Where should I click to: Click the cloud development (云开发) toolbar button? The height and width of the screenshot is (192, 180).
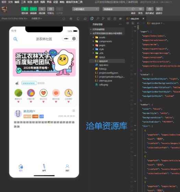(59, 9)
